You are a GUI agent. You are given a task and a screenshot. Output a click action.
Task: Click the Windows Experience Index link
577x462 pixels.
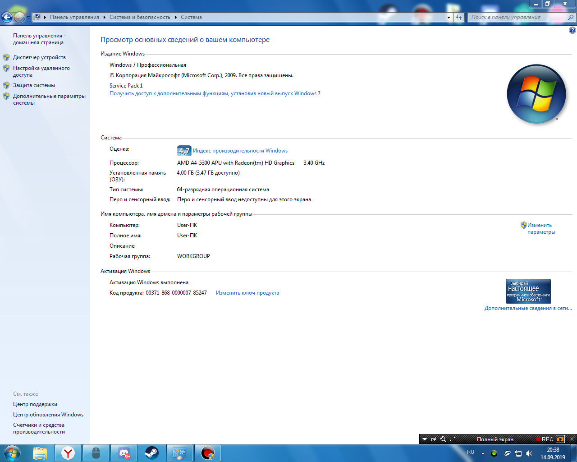[x=240, y=151]
